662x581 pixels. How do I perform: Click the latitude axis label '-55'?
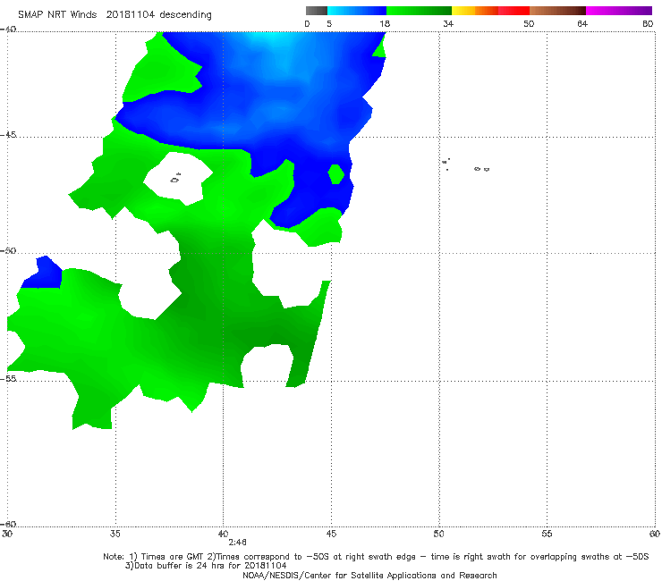[8, 379]
